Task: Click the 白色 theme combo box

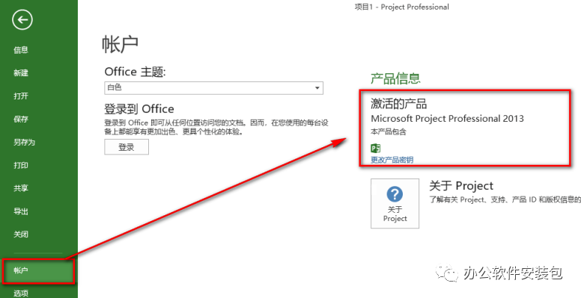Action: pyautogui.click(x=214, y=88)
